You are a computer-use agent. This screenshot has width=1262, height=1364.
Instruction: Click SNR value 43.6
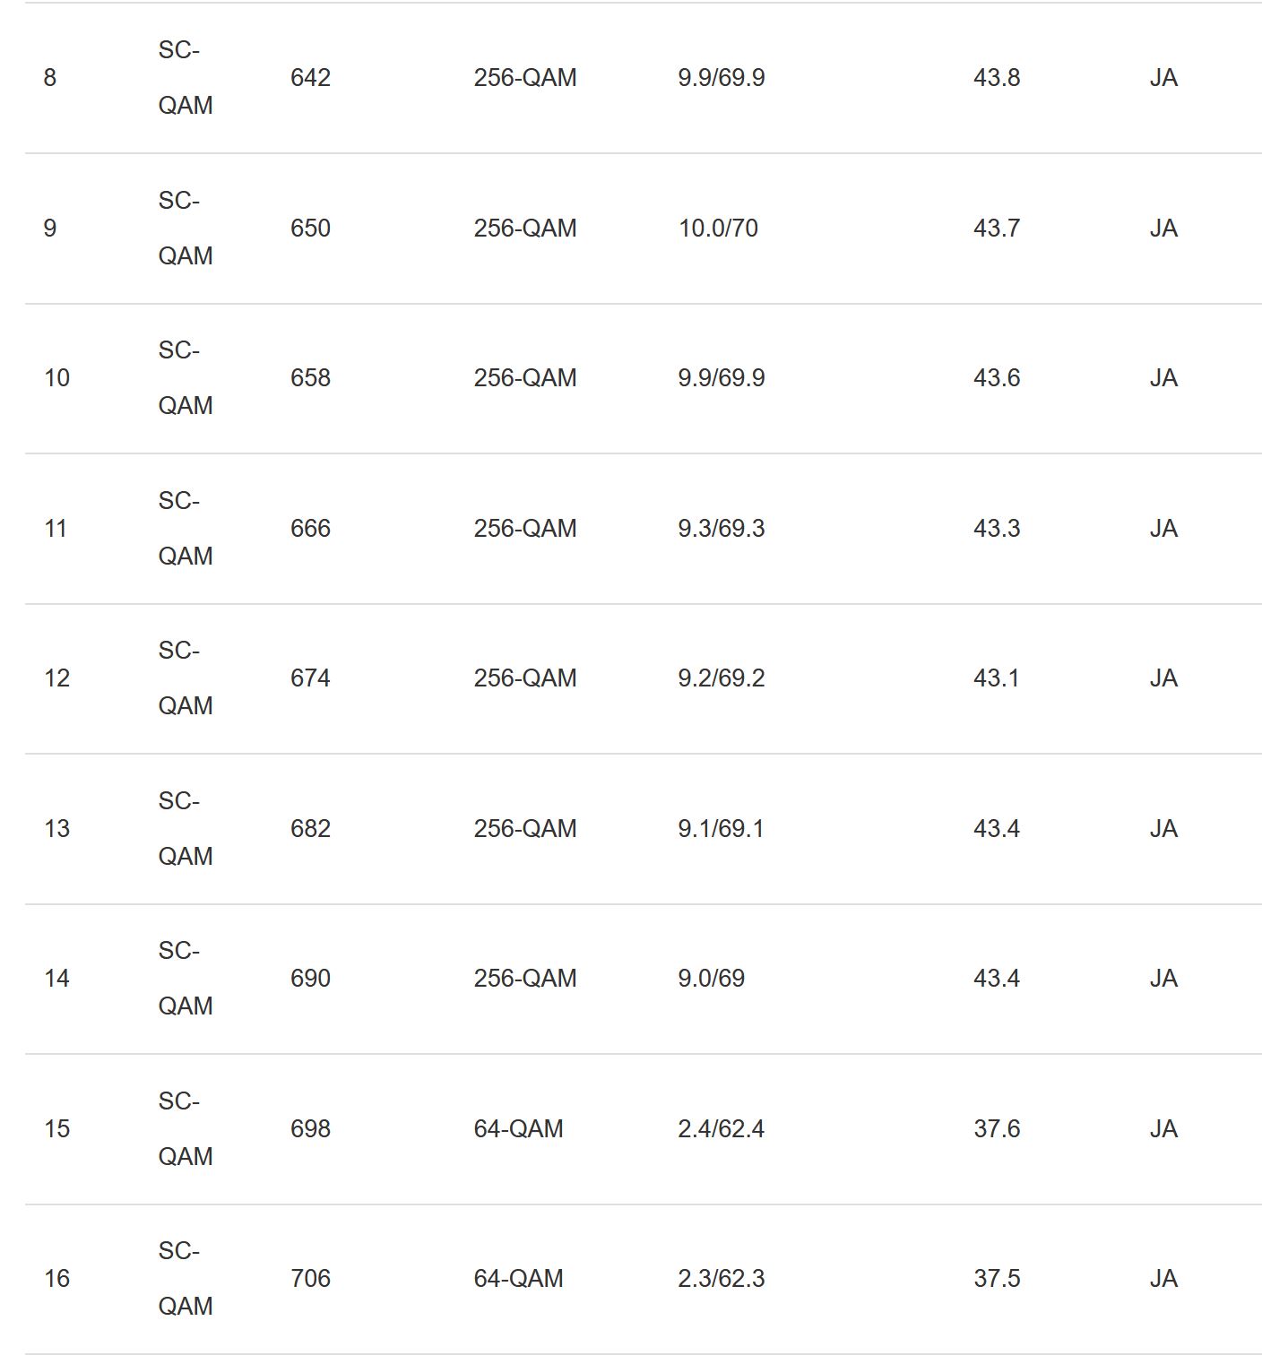click(996, 378)
